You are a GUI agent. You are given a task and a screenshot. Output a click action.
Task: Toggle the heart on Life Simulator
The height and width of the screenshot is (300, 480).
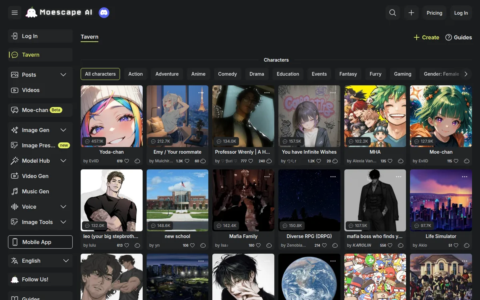[x=456, y=245]
